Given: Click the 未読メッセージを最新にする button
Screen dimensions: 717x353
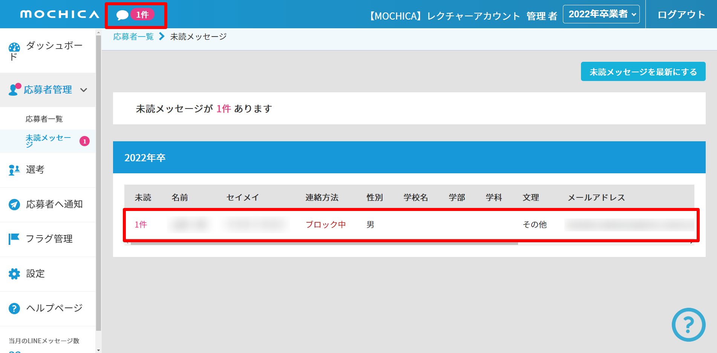Looking at the screenshot, I should [x=643, y=72].
